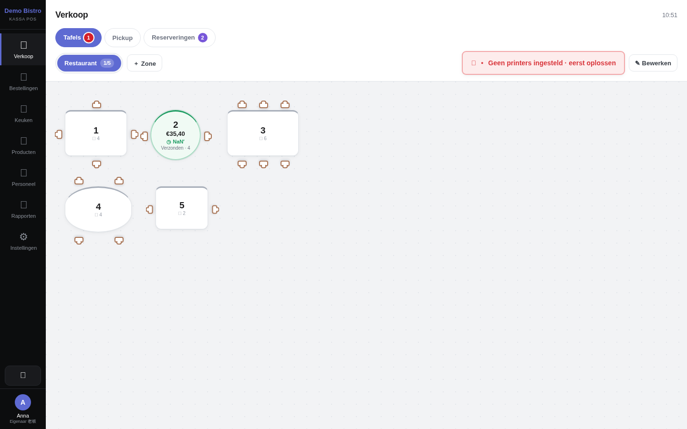Go to Bestellingen in sidebar
The height and width of the screenshot is (429, 687).
click(23, 82)
